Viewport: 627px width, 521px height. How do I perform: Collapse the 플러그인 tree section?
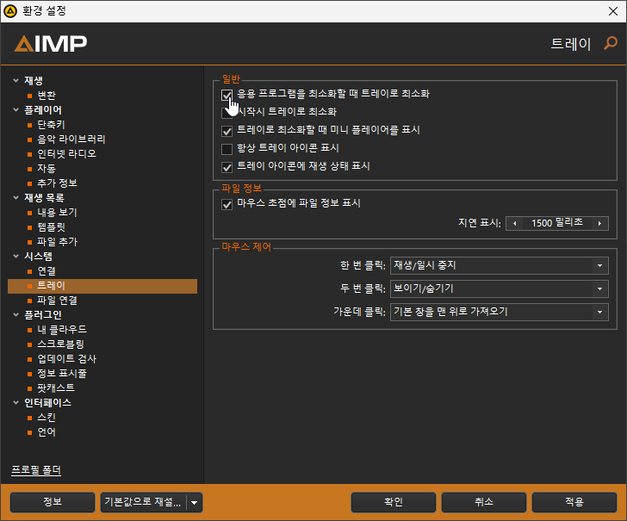pos(16,314)
